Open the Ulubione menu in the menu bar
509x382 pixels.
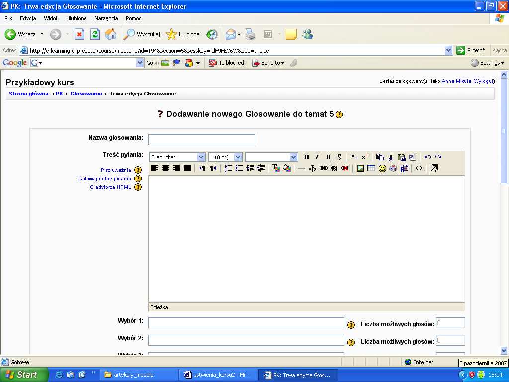tap(76, 18)
